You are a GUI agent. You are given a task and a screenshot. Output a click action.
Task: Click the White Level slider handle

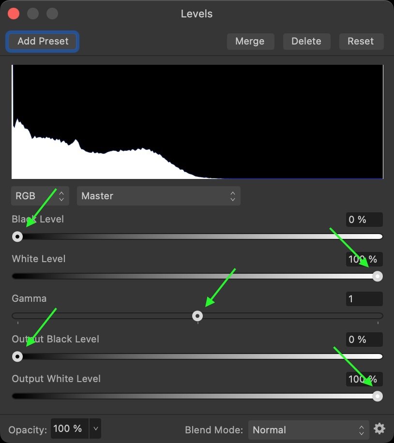pos(378,276)
